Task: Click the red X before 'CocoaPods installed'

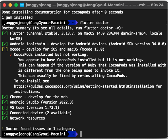Action: tap(11, 55)
